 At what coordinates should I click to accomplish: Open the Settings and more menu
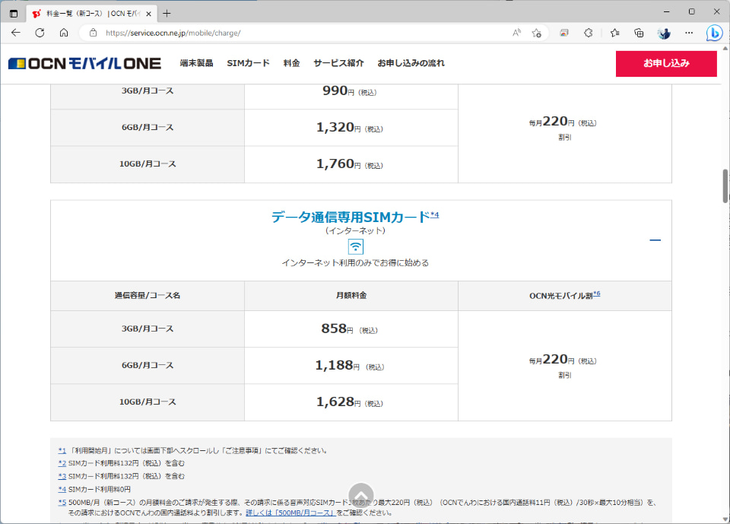click(x=688, y=34)
